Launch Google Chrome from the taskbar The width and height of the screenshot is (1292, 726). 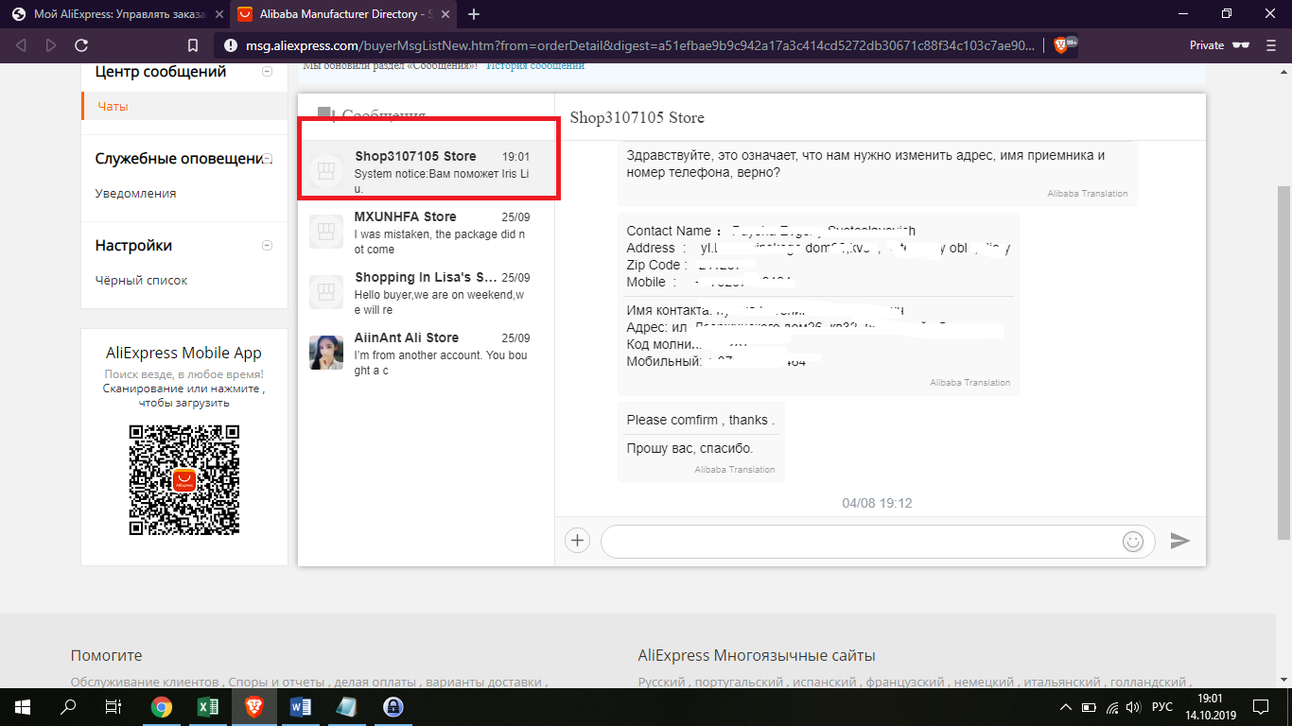pyautogui.click(x=162, y=707)
